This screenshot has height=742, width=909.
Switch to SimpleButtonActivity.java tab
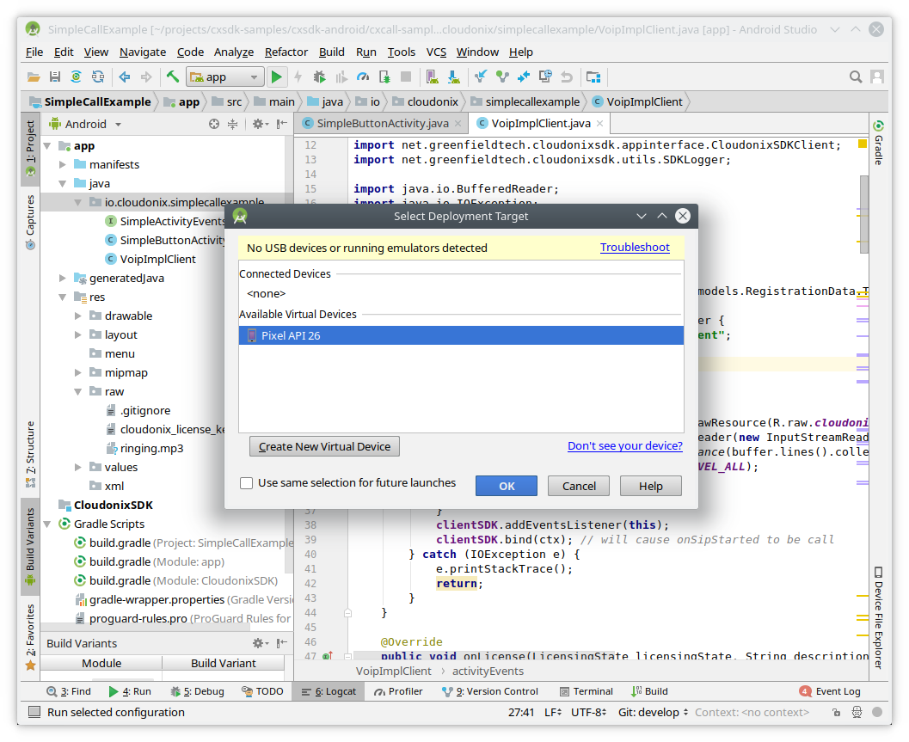point(382,124)
